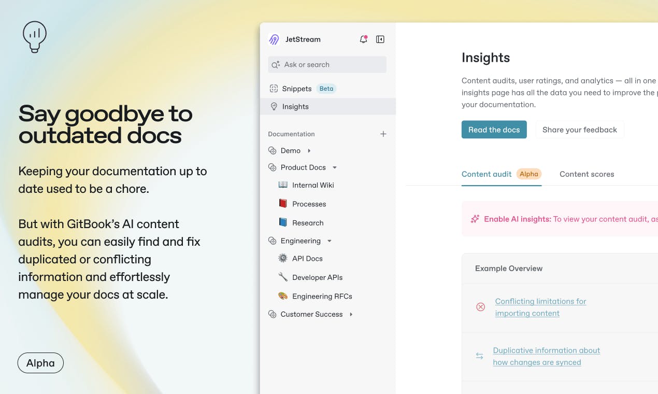The image size is (658, 394).
Task: Click the red conflict warning icon
Action: coord(480,307)
